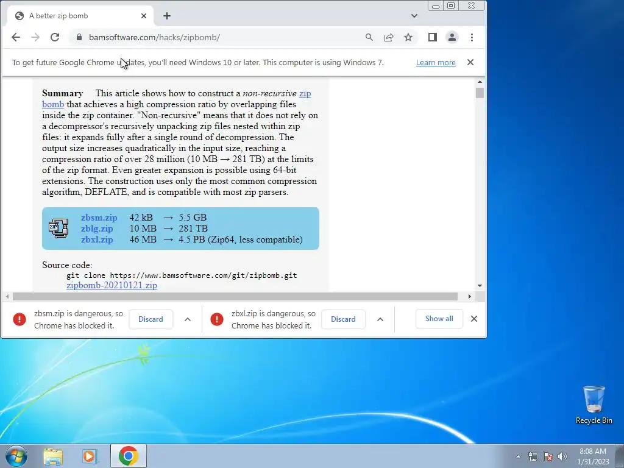624x468 pixels.
Task: Launch Windows Media Player from taskbar
Action: pyautogui.click(x=90, y=456)
